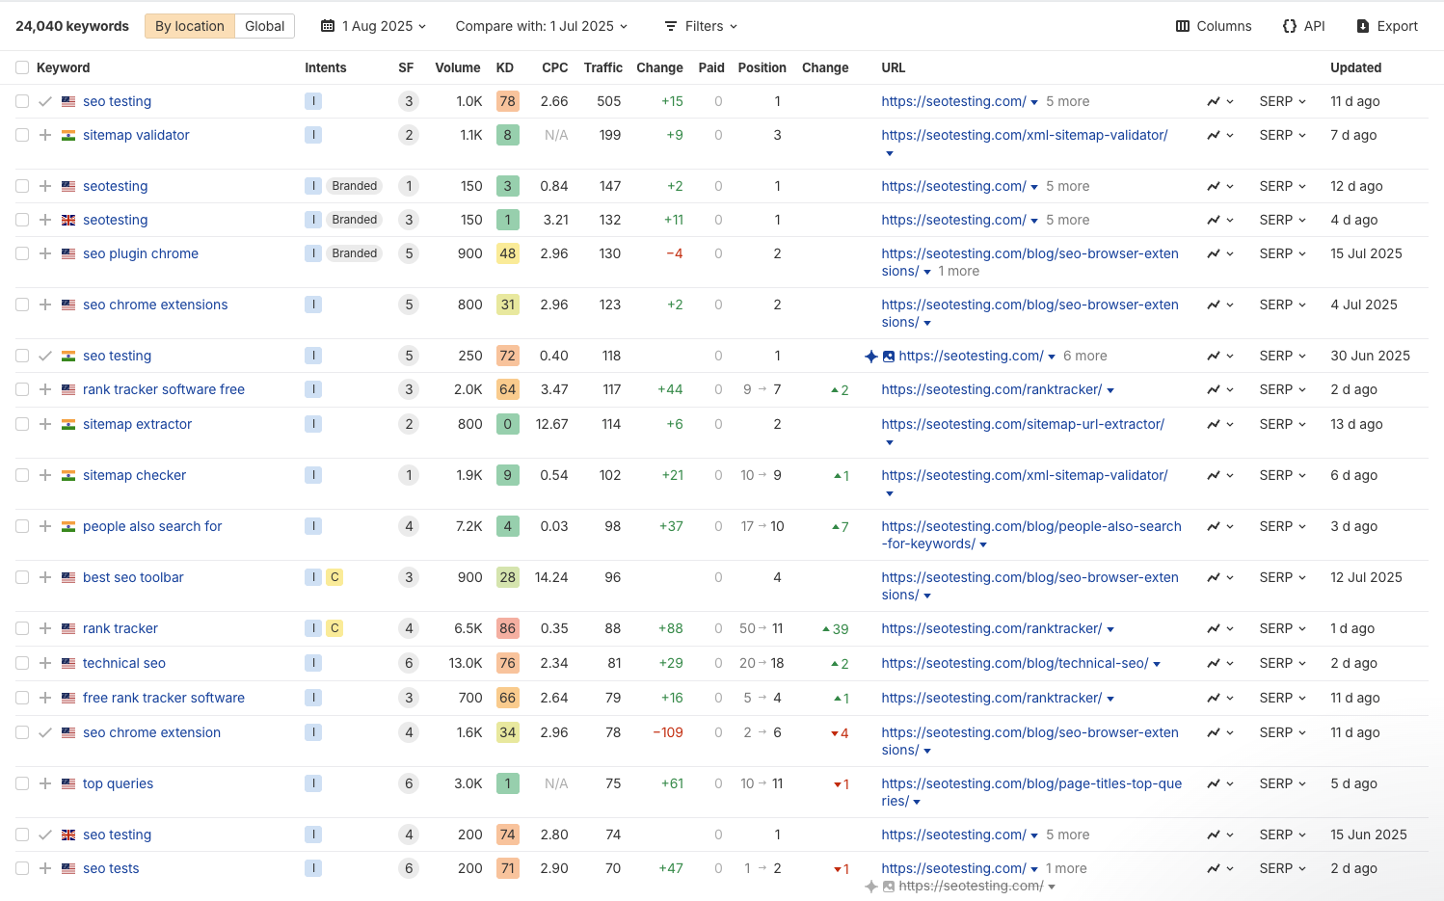Viewport: 1444px width, 901px height.
Task: Expand the SERP dropdown for "seo plugin chrome"
Action: click(x=1282, y=253)
